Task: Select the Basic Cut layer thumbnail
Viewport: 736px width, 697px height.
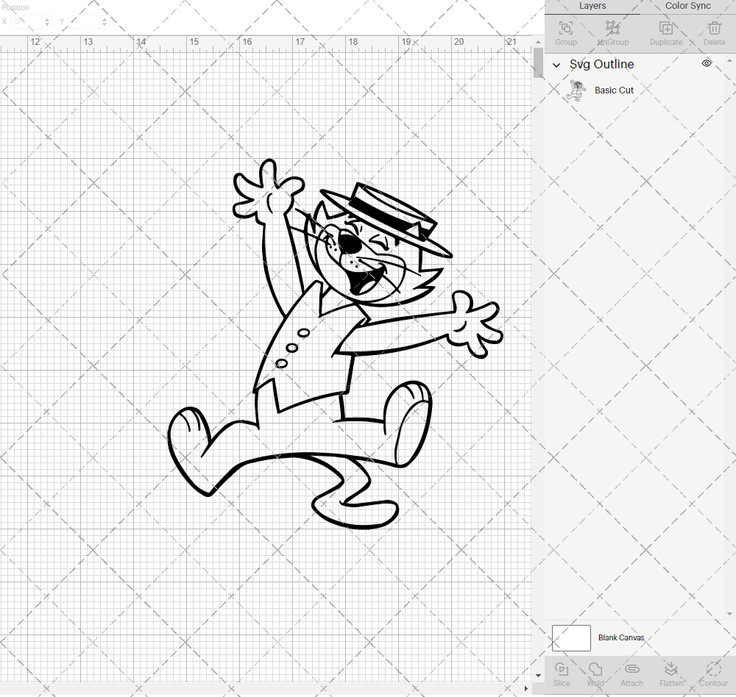Action: tap(576, 90)
